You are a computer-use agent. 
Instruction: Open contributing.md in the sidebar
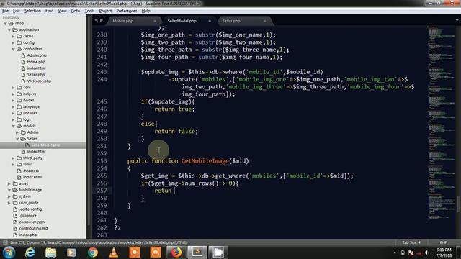pyautogui.click(x=33, y=229)
